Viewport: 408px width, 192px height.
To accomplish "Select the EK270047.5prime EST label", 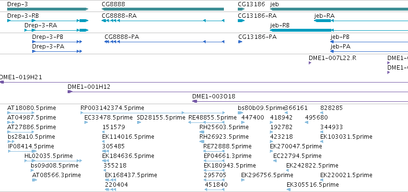I will pyautogui.click(x=296, y=146).
